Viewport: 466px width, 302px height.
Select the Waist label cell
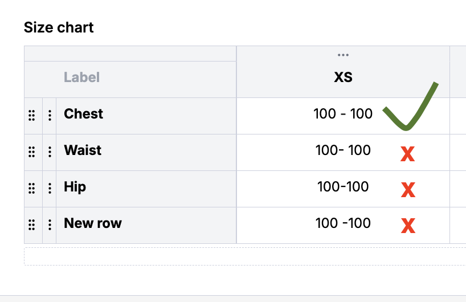pyautogui.click(x=83, y=150)
